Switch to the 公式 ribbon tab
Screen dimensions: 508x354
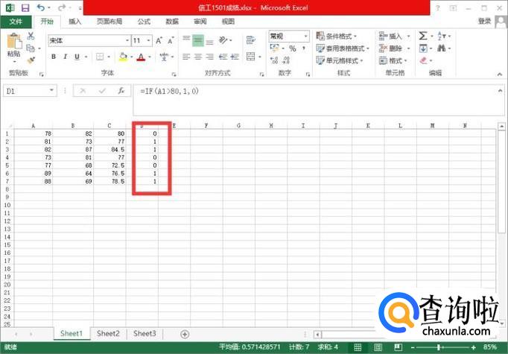(x=144, y=22)
